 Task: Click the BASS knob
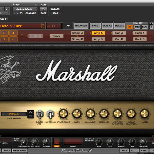[x=77, y=114]
